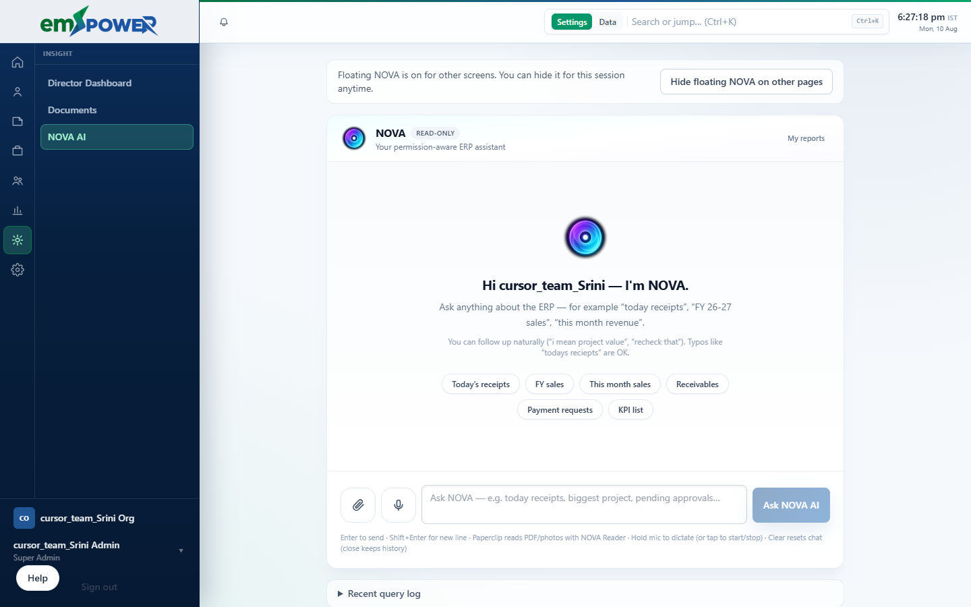Open the briefcase sidebar icon
971x607 pixels.
pos(18,151)
